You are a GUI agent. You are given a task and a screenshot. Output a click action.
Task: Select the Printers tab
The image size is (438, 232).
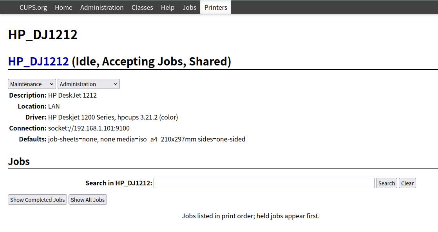[x=215, y=7]
